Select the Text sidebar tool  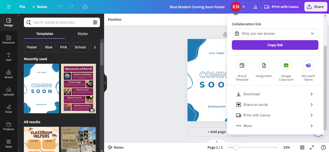(8, 57)
